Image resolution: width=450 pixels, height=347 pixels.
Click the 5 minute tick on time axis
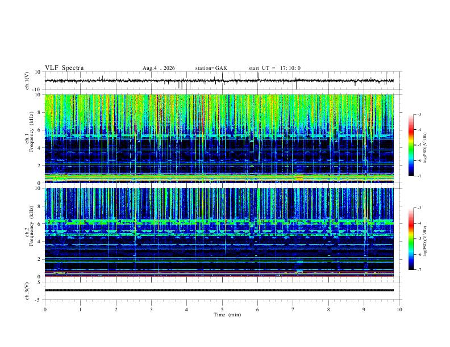pos(222,310)
